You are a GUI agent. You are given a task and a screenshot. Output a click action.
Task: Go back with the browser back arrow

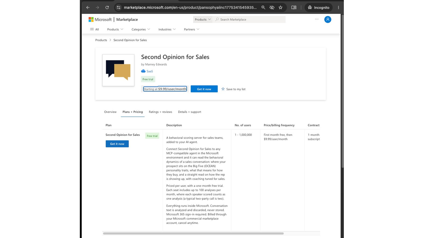(88, 7)
